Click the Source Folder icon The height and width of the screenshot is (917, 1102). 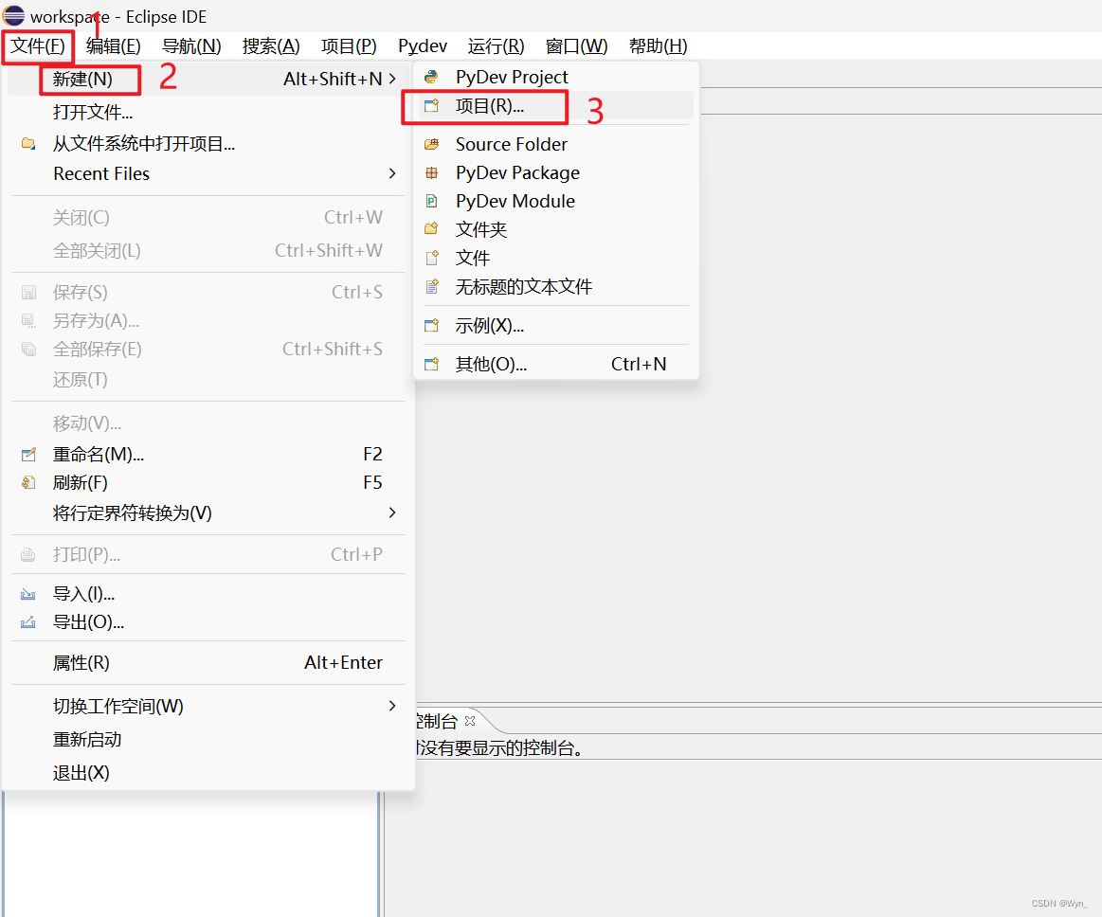(x=431, y=144)
